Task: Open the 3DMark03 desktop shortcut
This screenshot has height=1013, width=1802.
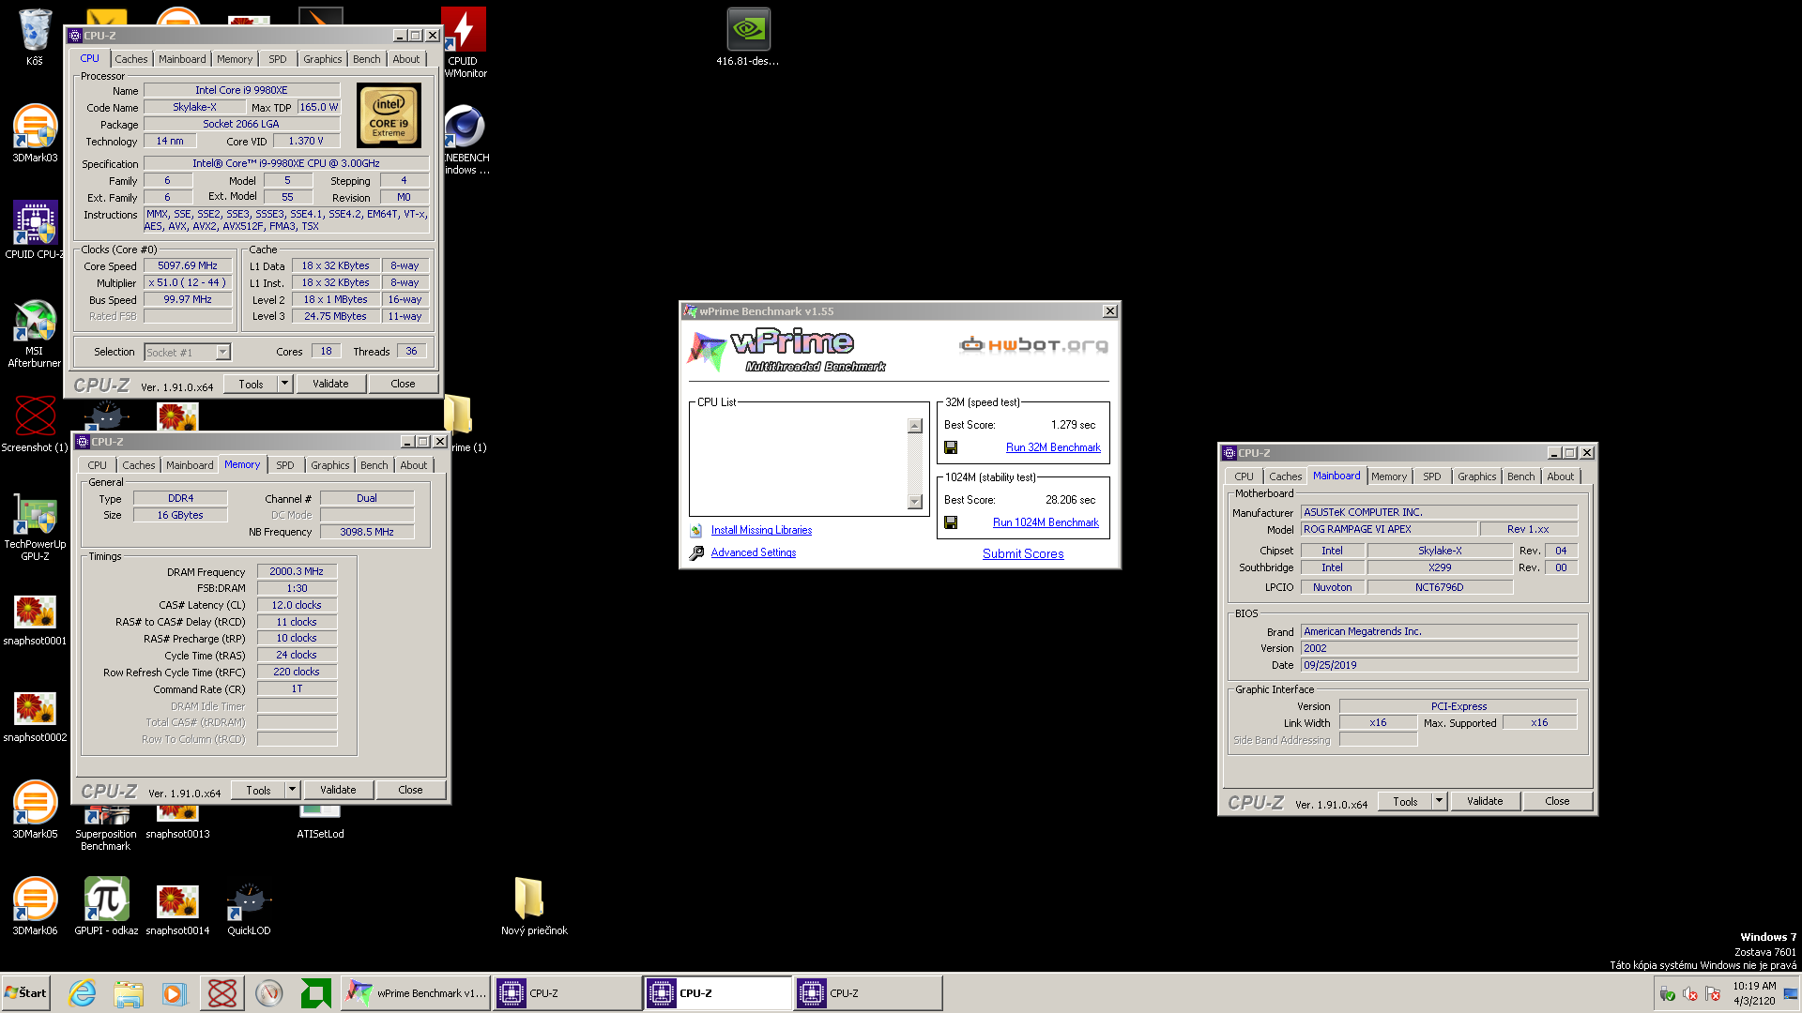Action: [35, 133]
